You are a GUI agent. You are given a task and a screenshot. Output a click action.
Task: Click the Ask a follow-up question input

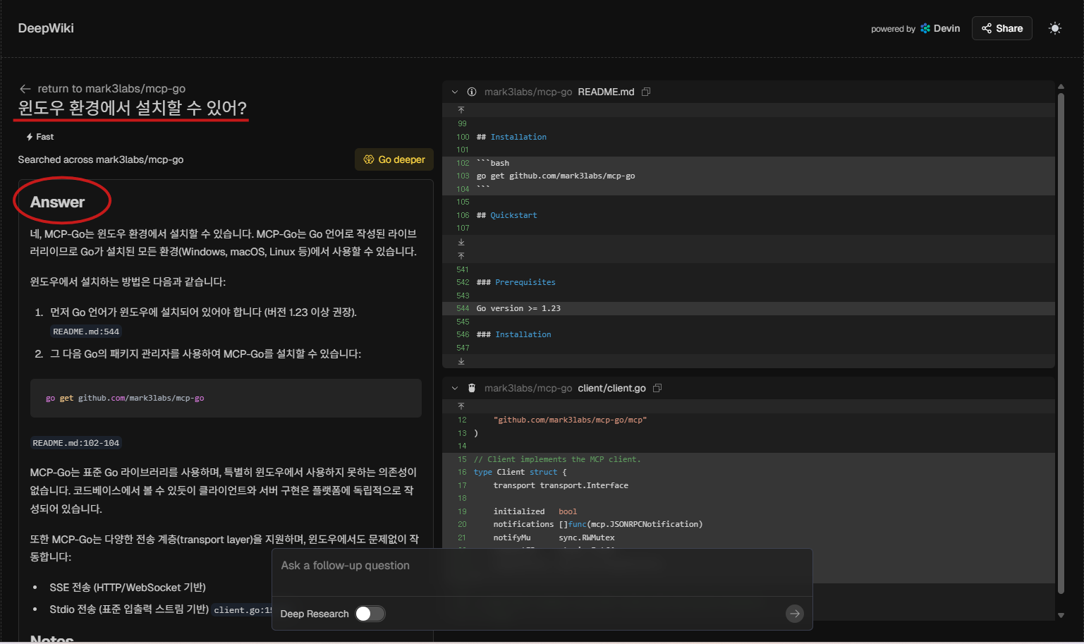[542, 566]
